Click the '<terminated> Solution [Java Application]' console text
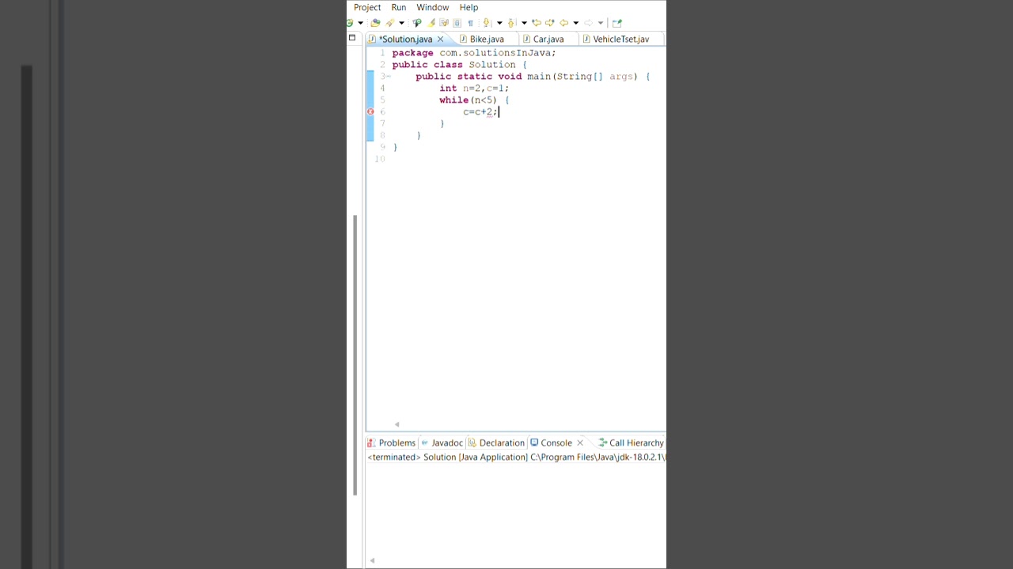Viewport: 1013px width, 569px height. (x=447, y=457)
